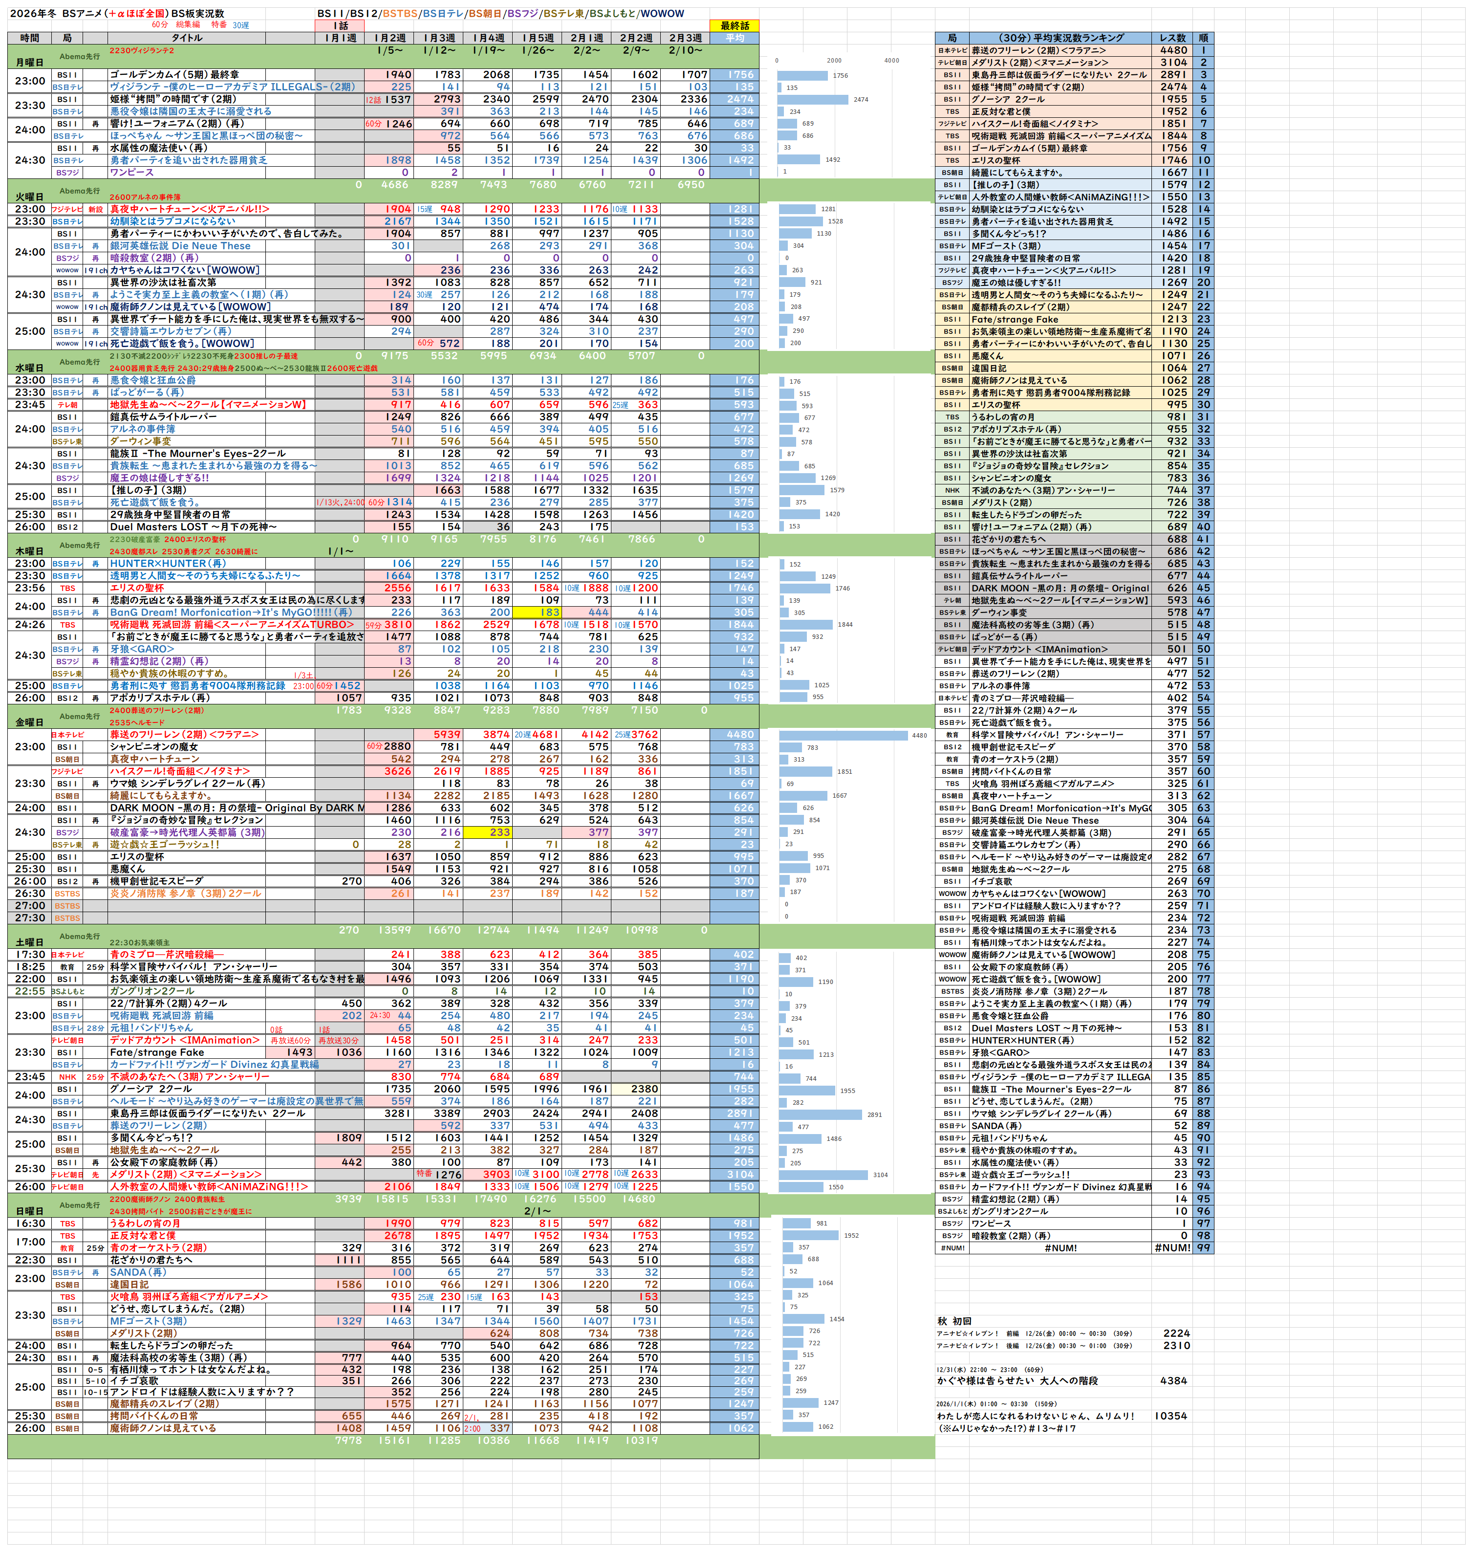Click the #NUM! error cell in rank 99 row
Image resolution: width=1473 pixels, height=1552 pixels.
[1060, 1248]
